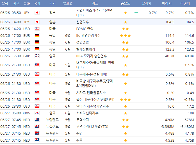This screenshot has height=145, width=196.
Task: Open 선행지수 indicator
Action: (x=83, y=22)
